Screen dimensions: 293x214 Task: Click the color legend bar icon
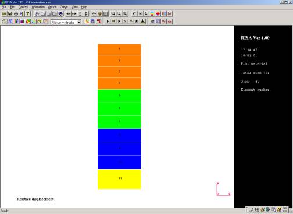click(x=152, y=14)
